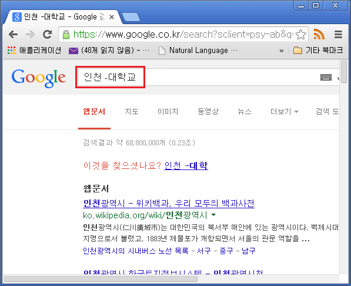Click the suggested query 인천 -대학
Viewport: 351px width, 286px height.
click(x=186, y=165)
